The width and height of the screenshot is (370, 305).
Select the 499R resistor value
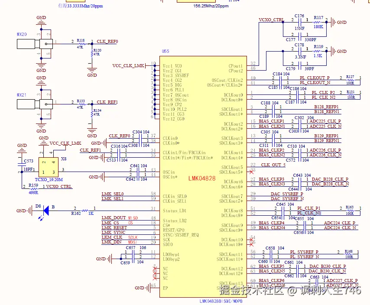coord(33,192)
